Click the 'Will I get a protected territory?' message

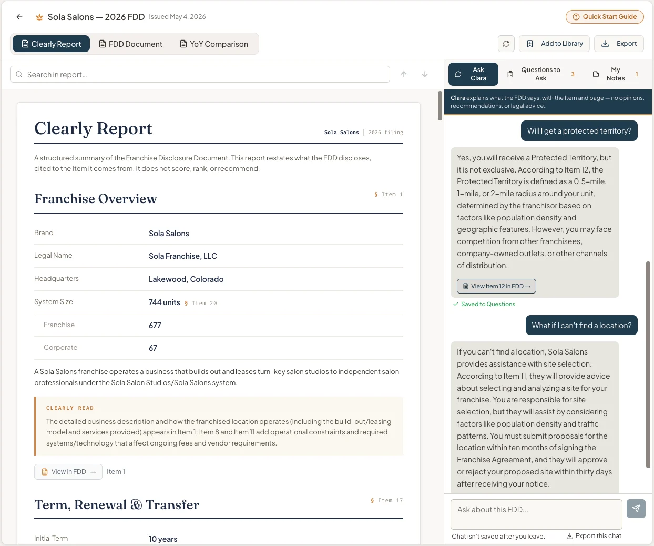(579, 131)
